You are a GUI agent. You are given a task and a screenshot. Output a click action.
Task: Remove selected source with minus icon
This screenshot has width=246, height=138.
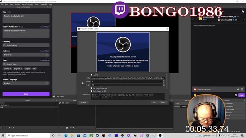pyautogui.click(x=63, y=128)
